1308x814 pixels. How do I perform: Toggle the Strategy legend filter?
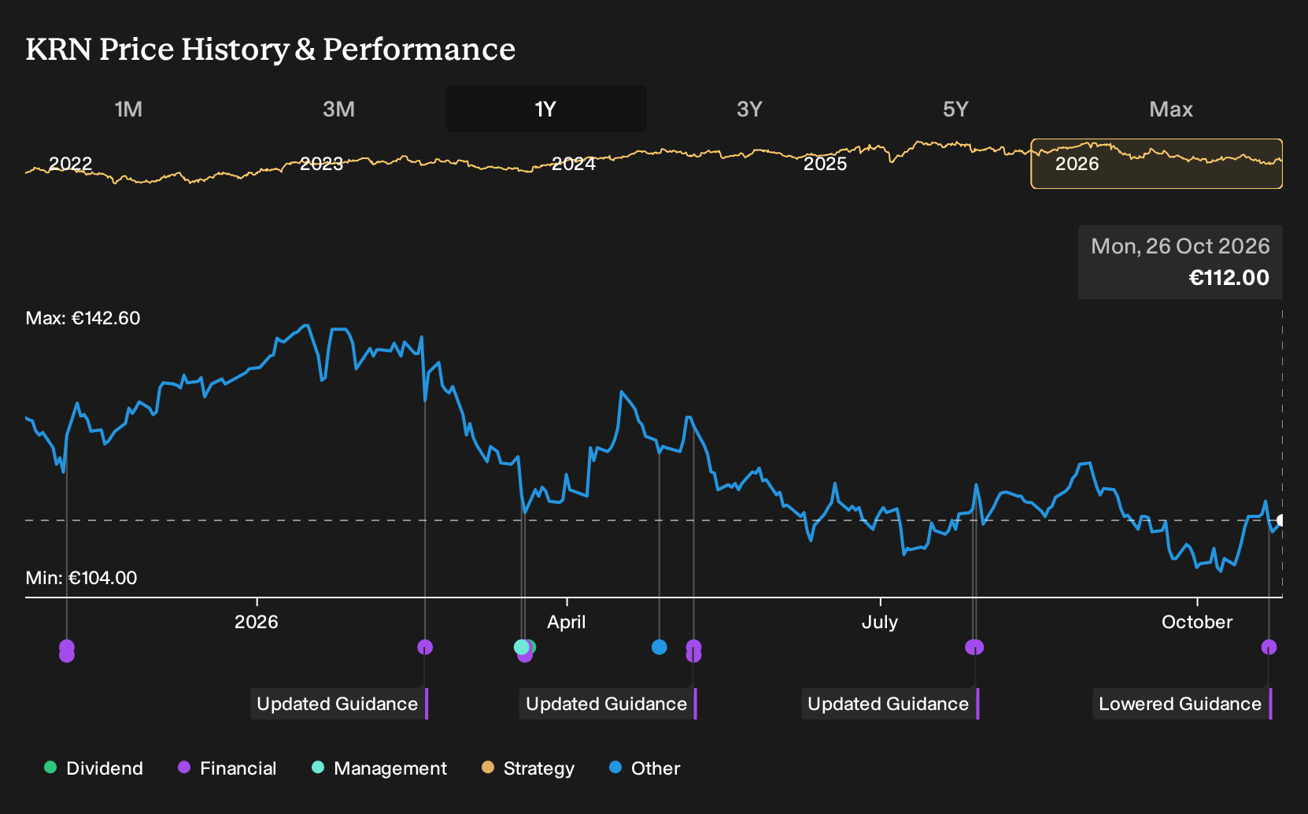pyautogui.click(x=528, y=768)
